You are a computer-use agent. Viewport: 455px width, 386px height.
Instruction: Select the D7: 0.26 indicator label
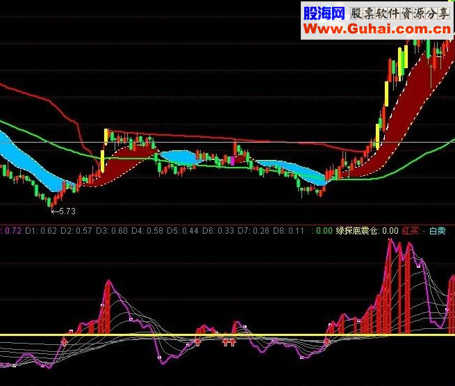[254, 231]
